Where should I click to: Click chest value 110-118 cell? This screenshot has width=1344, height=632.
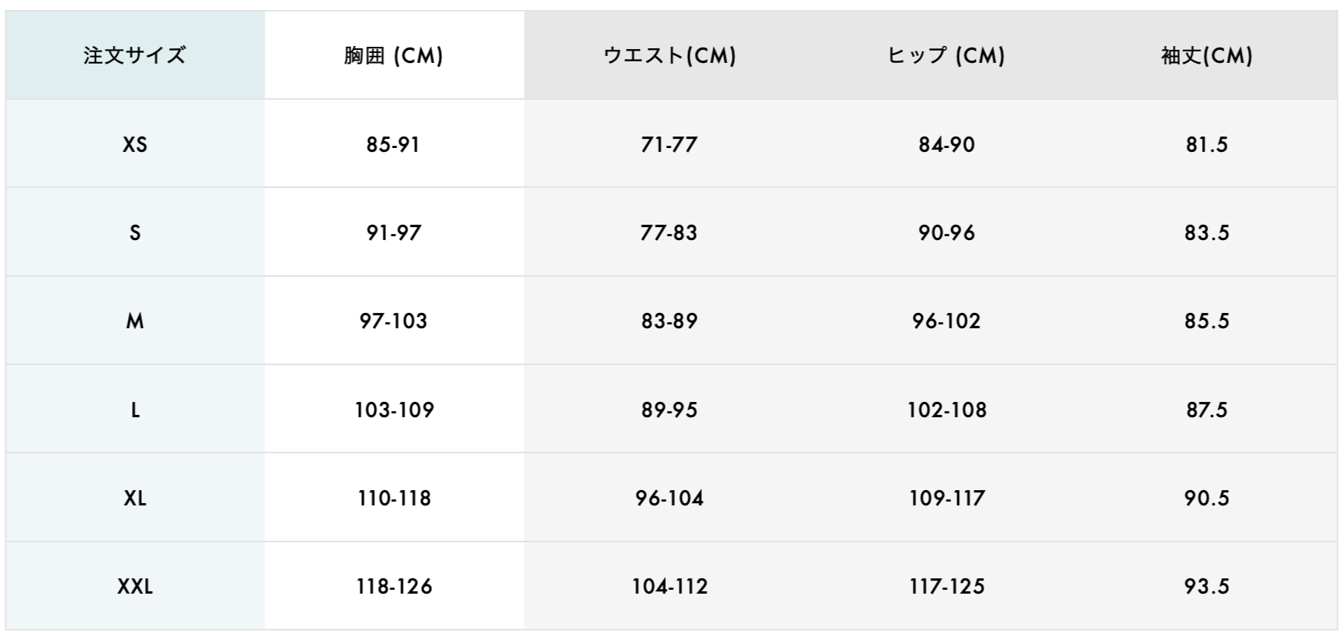(394, 498)
